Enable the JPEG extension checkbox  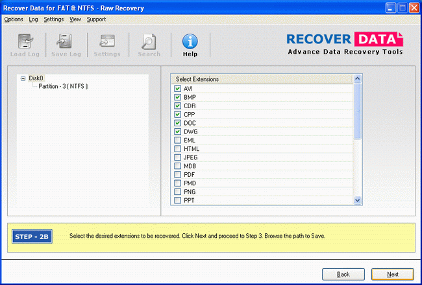(x=177, y=157)
